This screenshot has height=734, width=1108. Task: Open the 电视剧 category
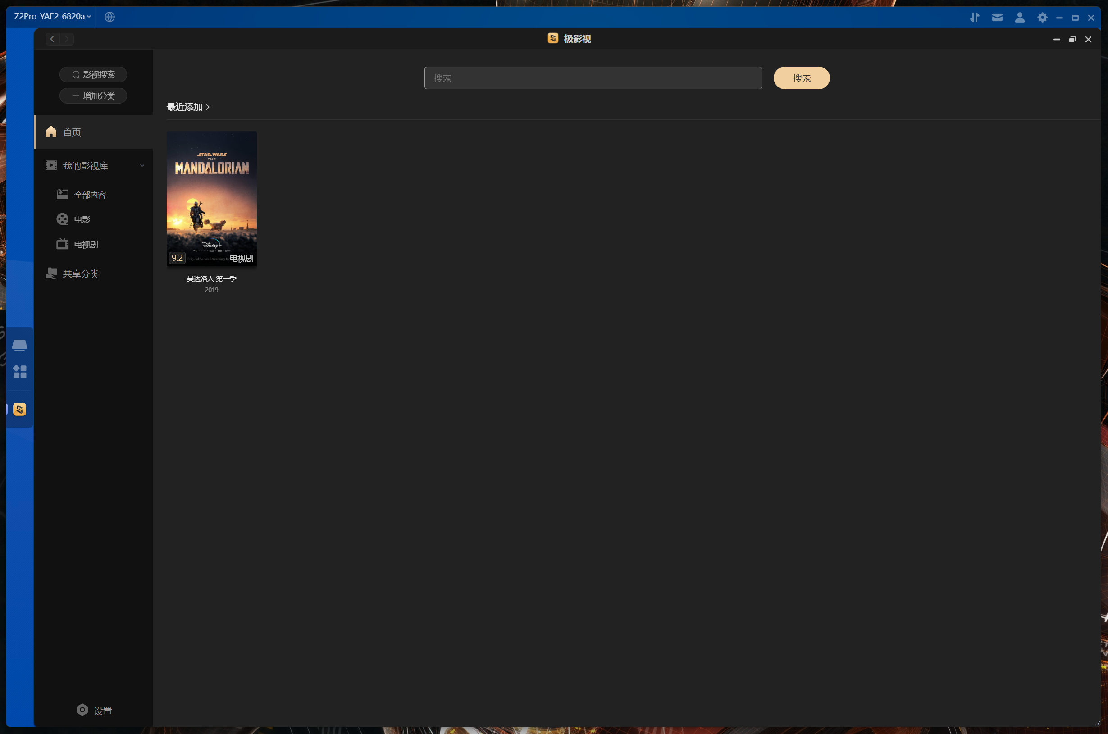coord(86,244)
